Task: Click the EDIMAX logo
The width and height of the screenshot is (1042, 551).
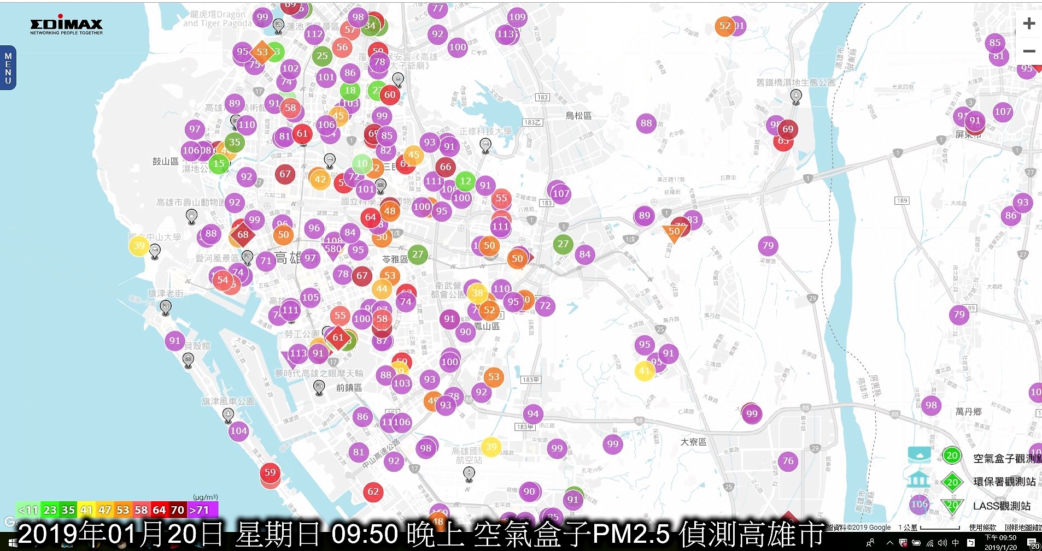Action: tap(66, 25)
